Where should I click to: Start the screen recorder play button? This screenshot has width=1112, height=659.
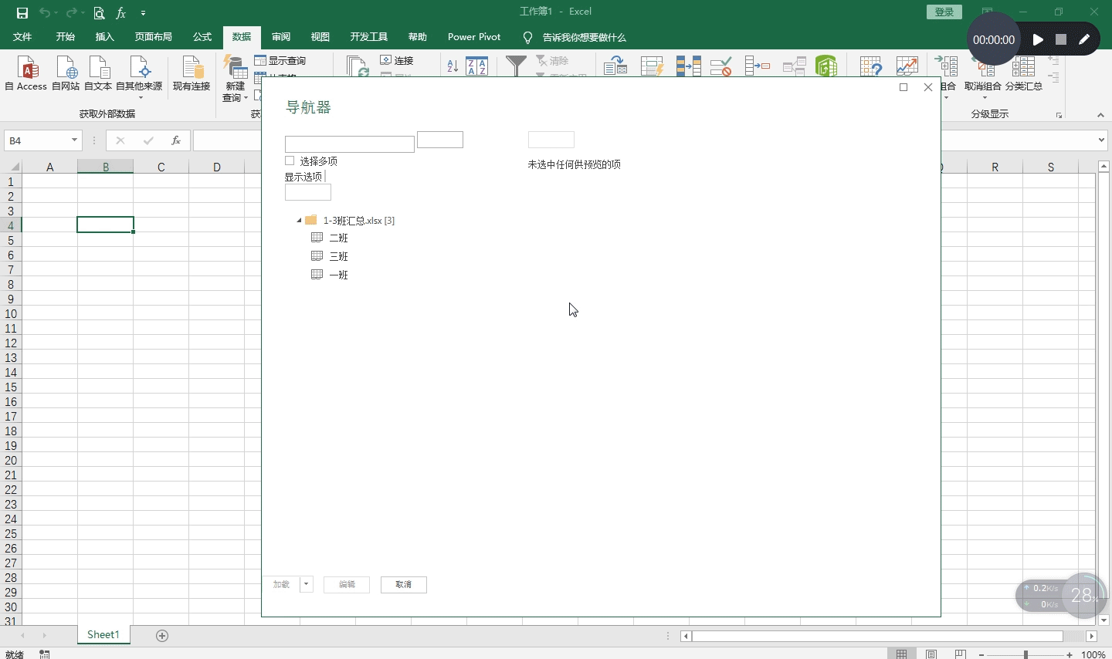pyautogui.click(x=1038, y=39)
